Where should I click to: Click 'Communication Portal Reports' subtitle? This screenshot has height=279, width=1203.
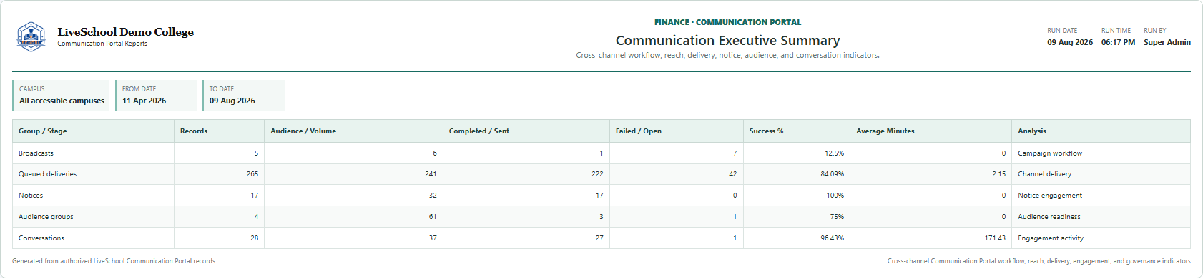tap(102, 44)
